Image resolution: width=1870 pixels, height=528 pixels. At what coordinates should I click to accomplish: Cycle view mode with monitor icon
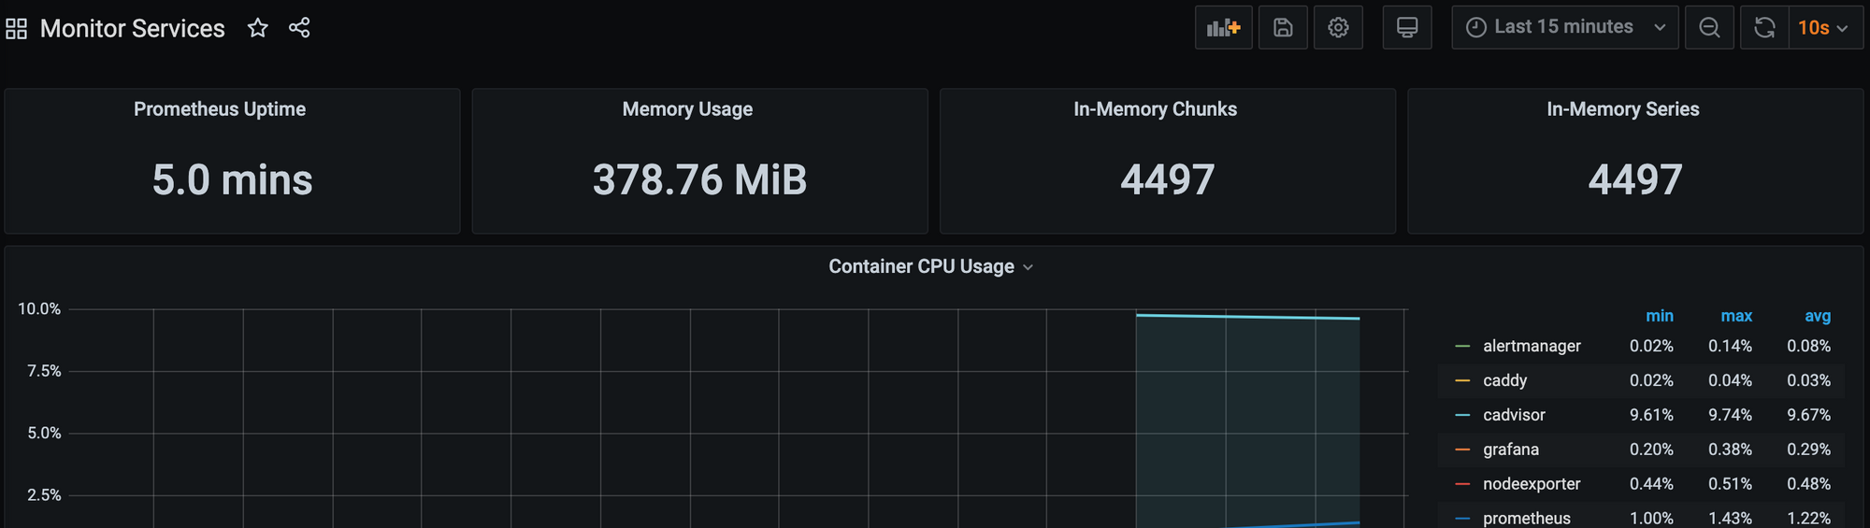[1407, 28]
